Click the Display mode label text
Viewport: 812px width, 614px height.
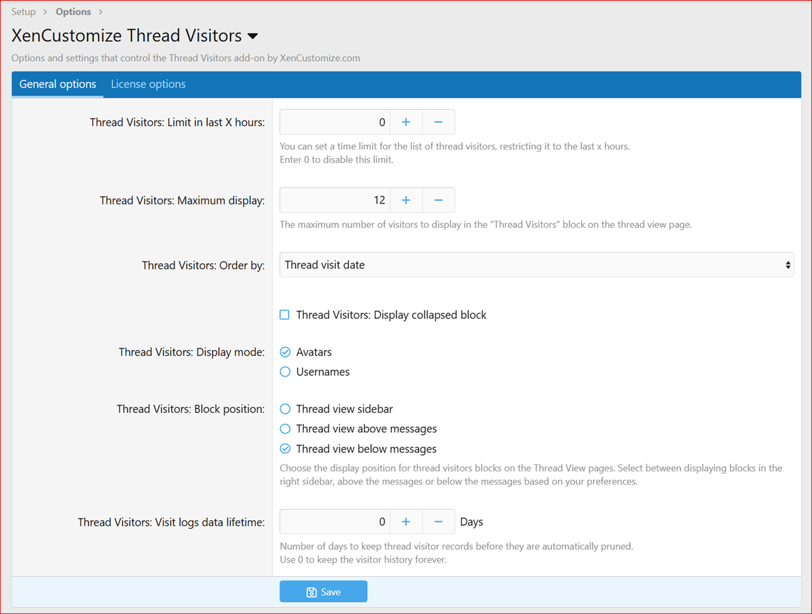coord(192,352)
